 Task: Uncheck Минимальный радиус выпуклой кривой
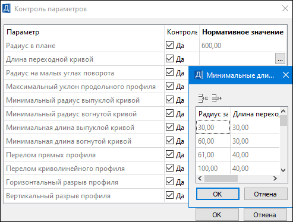(x=169, y=100)
